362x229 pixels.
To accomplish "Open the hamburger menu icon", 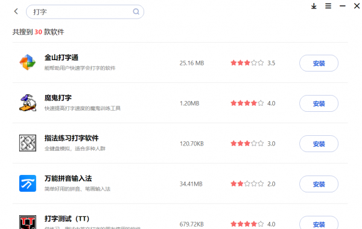I will coord(328,6).
